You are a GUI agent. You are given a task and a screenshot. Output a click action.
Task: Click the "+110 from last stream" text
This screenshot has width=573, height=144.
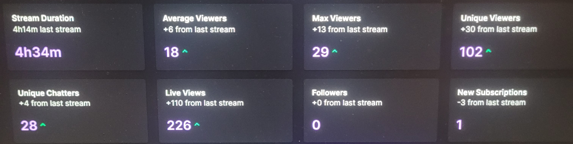(205, 103)
